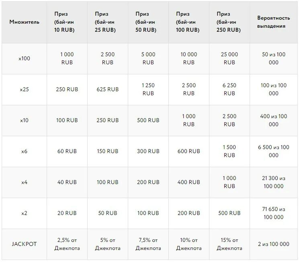Screen dimensions: 299x262
Task: Click the Вероятность выпадения column header
Action: [274, 22]
